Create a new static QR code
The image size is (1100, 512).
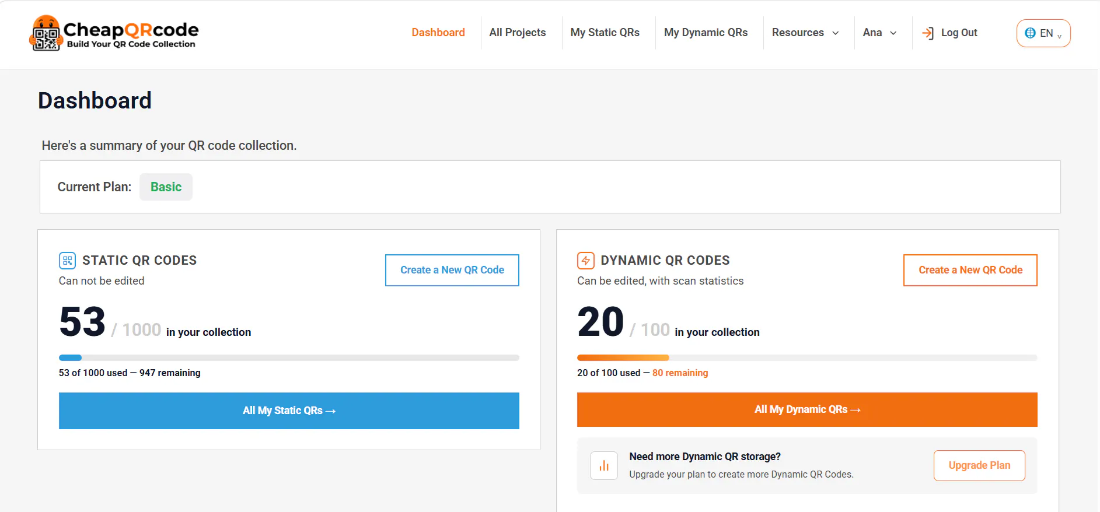point(452,270)
